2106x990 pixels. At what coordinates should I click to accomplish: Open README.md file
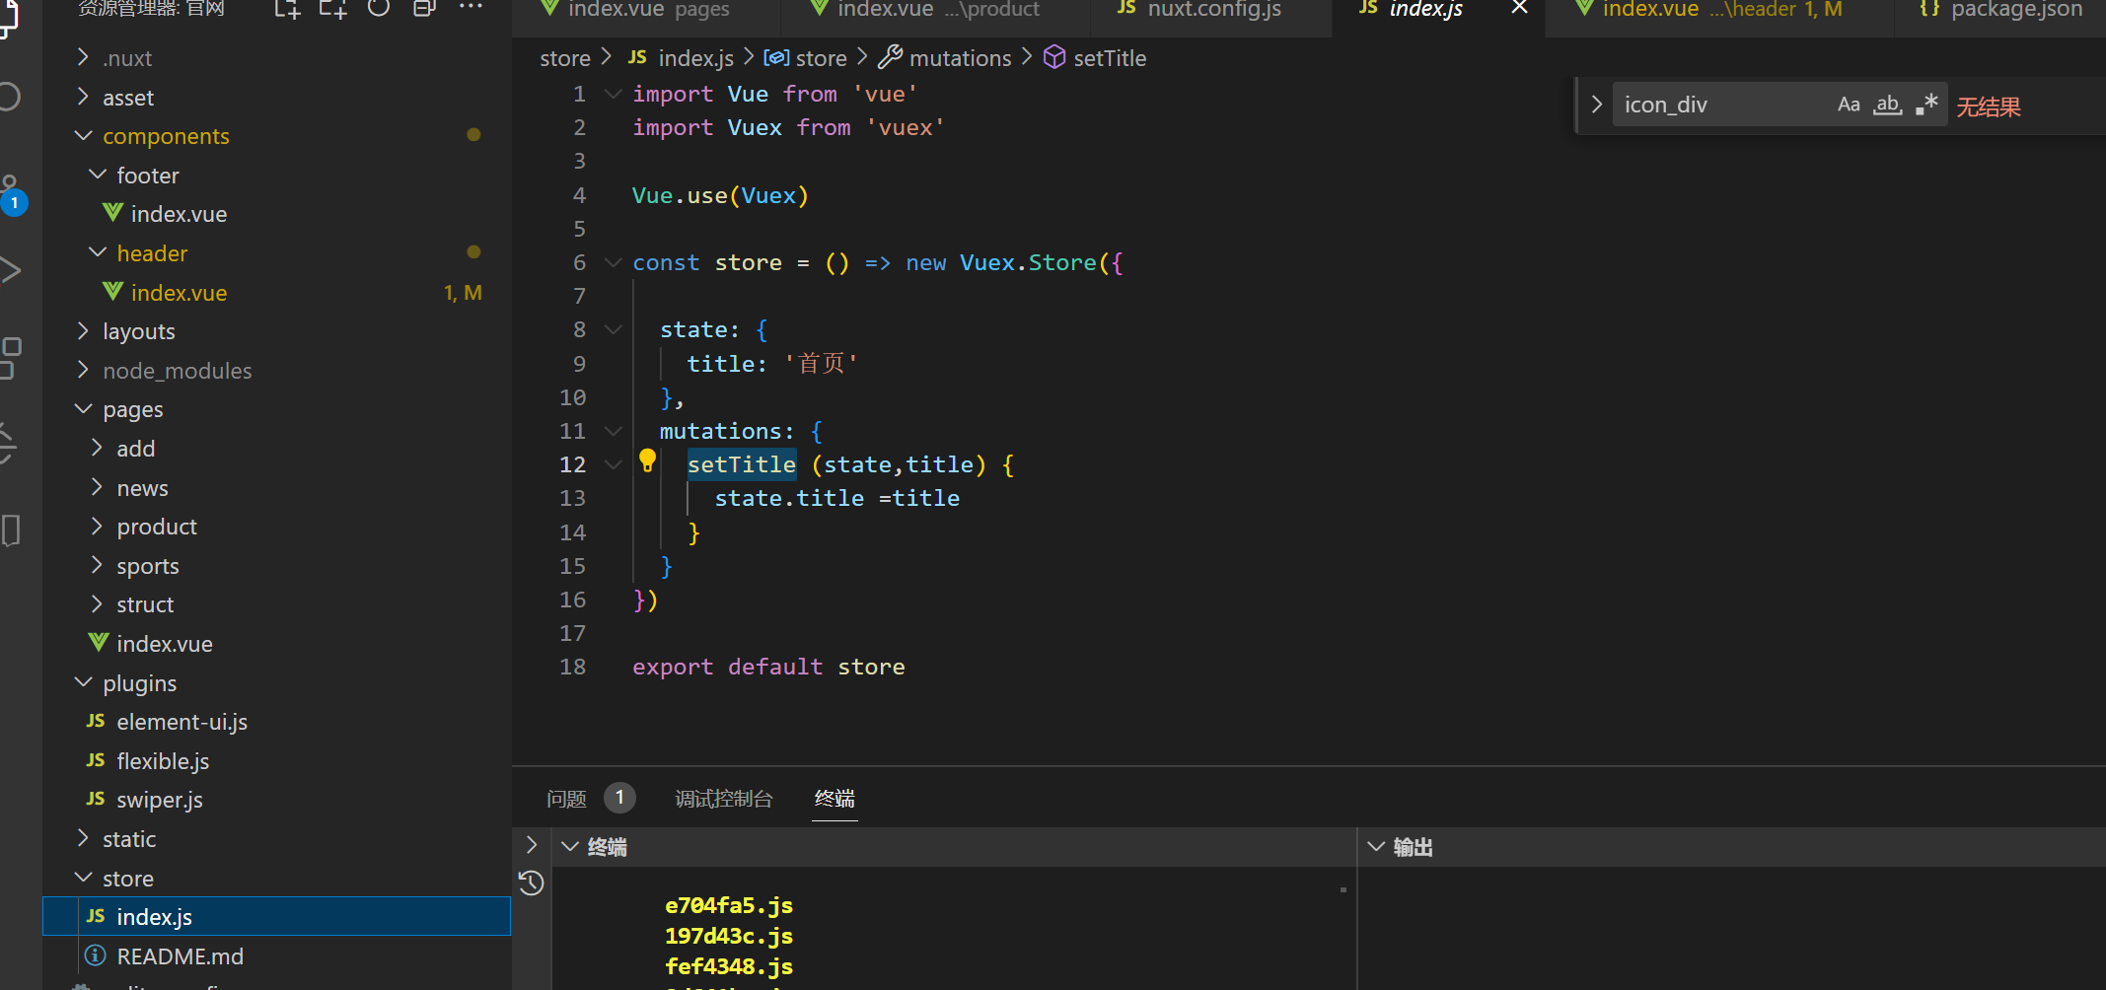(180, 956)
